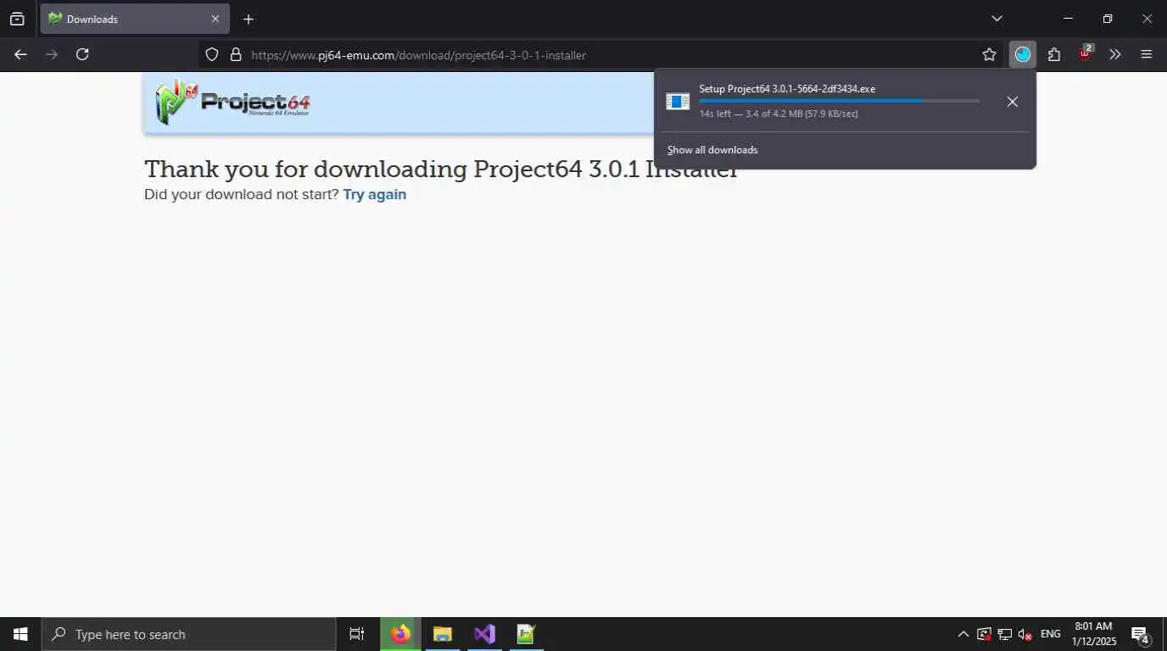Click the 'Thank you for downloading' heading
1167x651 pixels.
(x=441, y=169)
